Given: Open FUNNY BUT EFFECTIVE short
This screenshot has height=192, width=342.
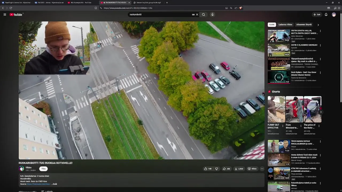Looking at the screenshot, I should pos(276,109).
